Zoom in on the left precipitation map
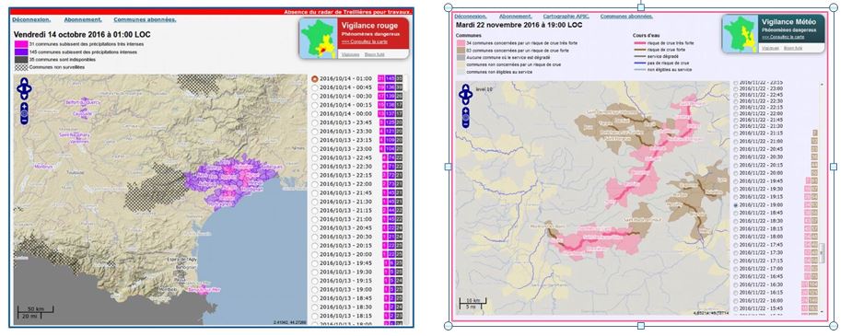This screenshot has height=336, width=852. [x=25, y=107]
